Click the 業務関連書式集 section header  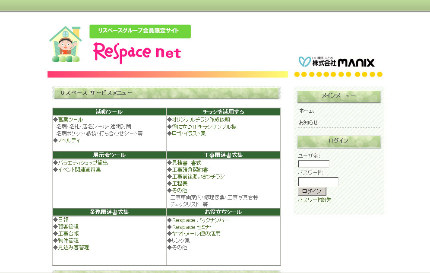(109, 212)
